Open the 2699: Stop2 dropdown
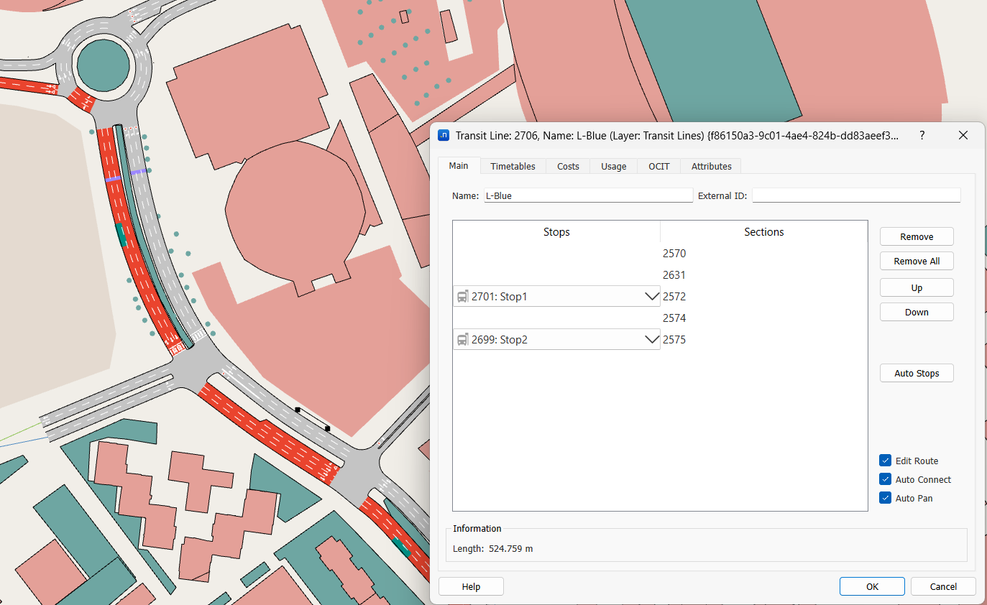 (x=651, y=340)
